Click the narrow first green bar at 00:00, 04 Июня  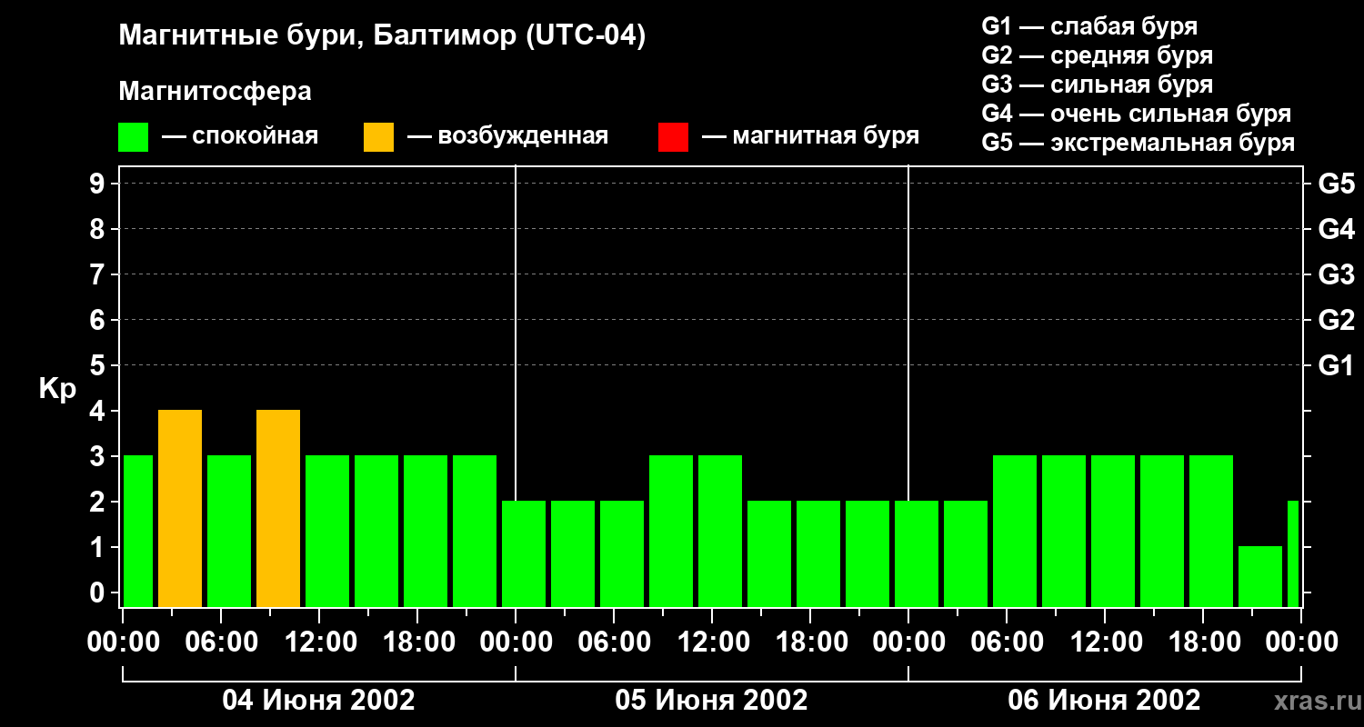(x=138, y=532)
